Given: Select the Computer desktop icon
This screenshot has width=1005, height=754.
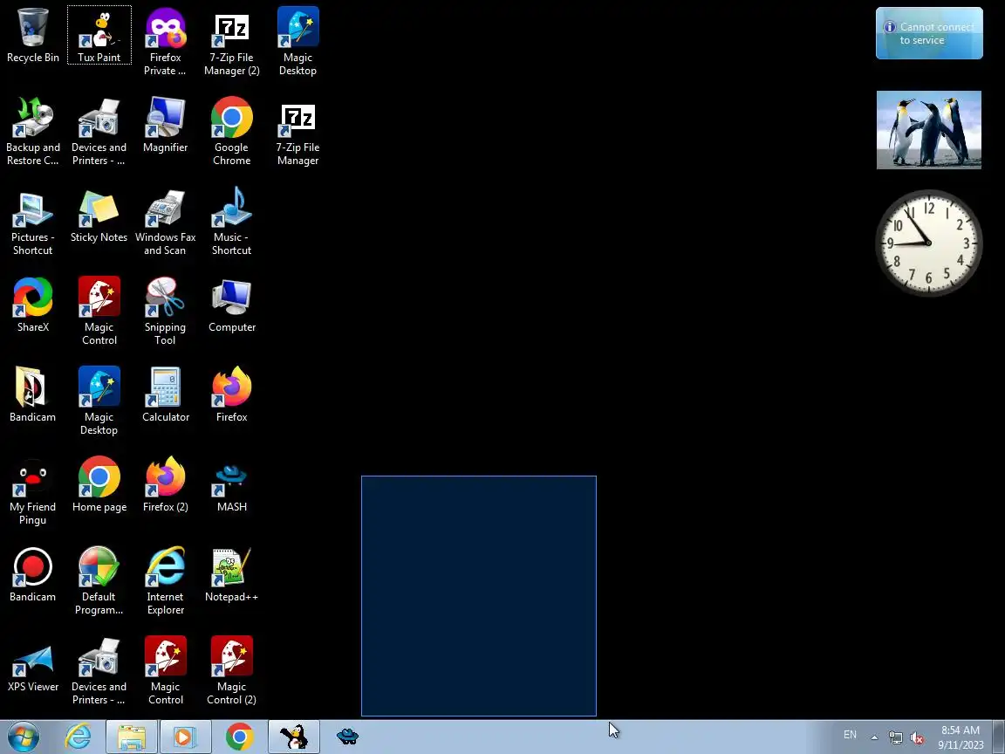Looking at the screenshot, I should 231,305.
